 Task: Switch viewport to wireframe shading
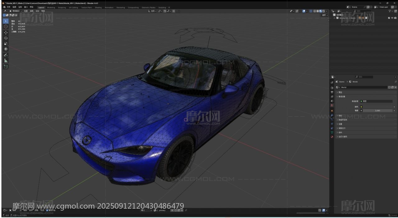tap(315, 11)
